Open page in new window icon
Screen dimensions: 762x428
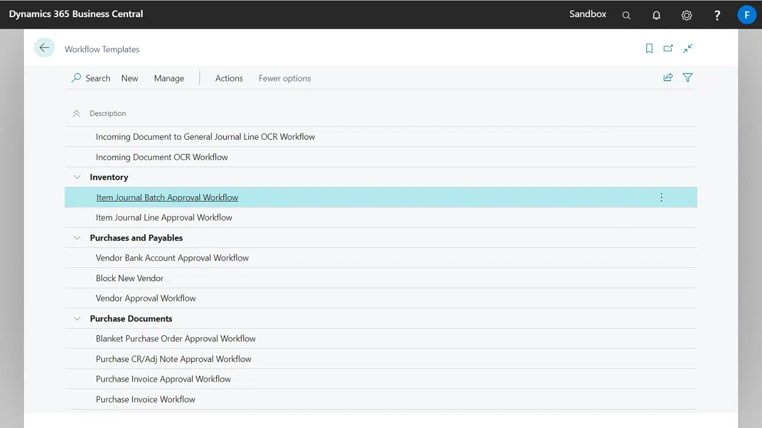pos(669,49)
